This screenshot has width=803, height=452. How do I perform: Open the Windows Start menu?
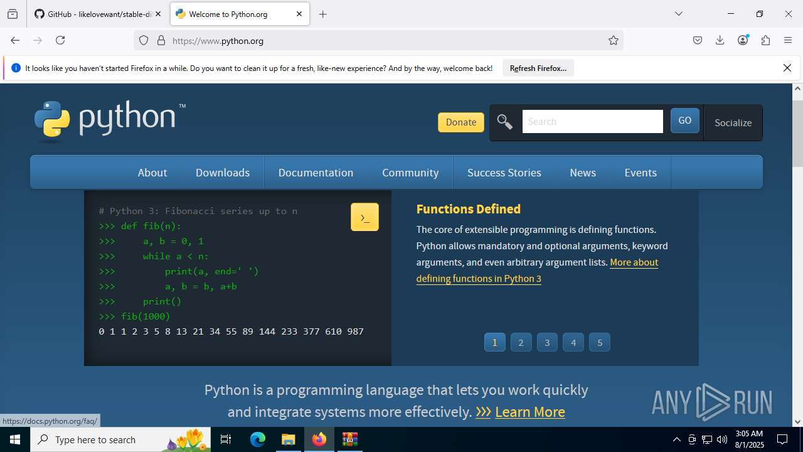tap(15, 439)
